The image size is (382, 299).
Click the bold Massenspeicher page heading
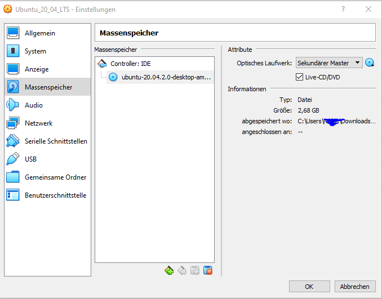point(129,33)
